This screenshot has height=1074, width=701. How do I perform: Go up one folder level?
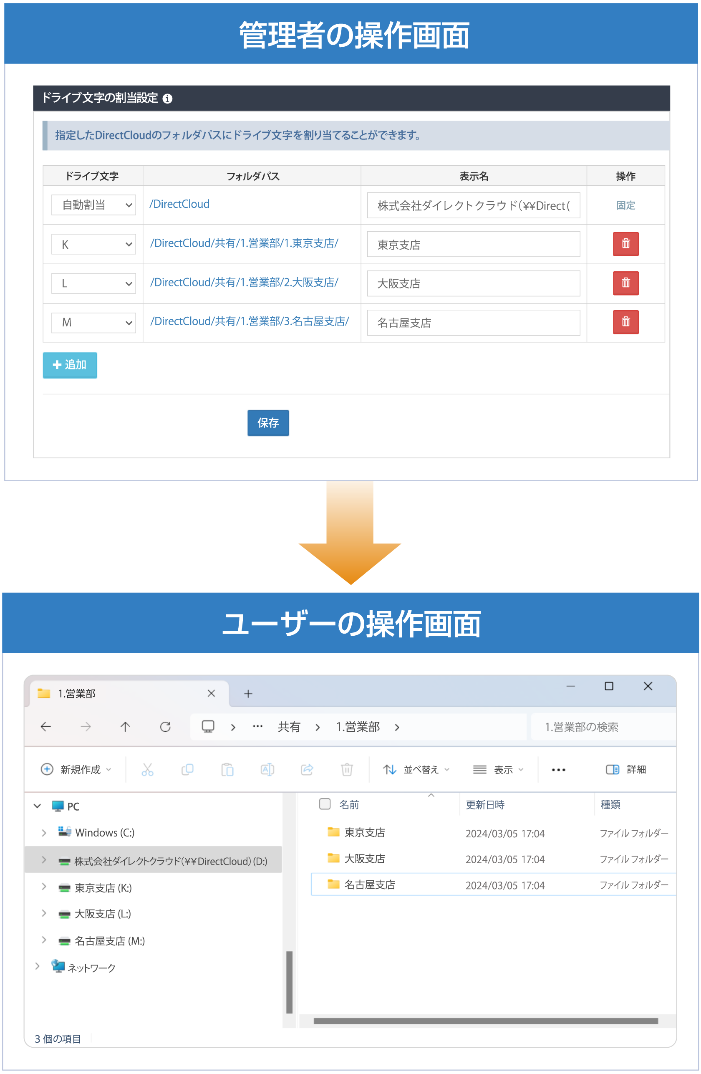pyautogui.click(x=125, y=726)
